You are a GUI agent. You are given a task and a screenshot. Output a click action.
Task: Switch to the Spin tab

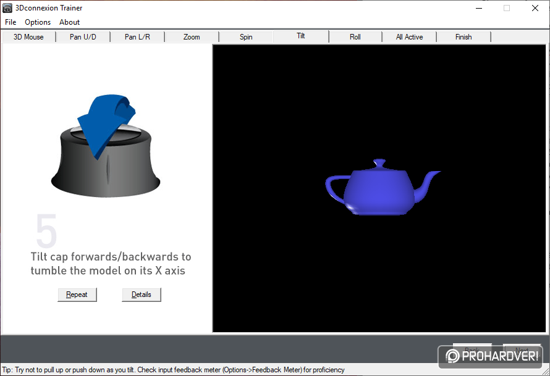click(246, 37)
